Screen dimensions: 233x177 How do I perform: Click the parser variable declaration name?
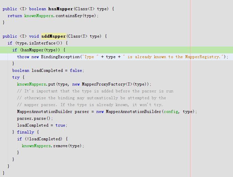[x=82, y=112]
